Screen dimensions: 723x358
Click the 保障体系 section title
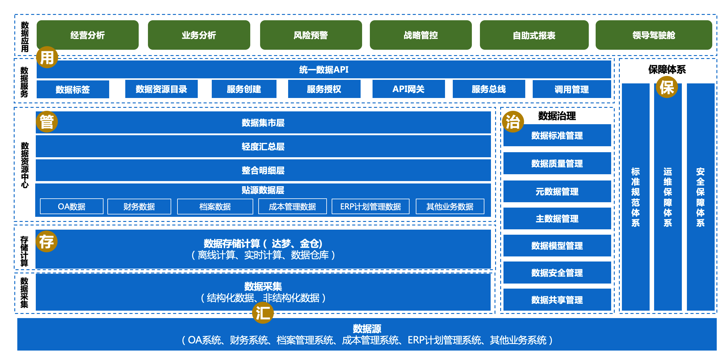(x=667, y=69)
